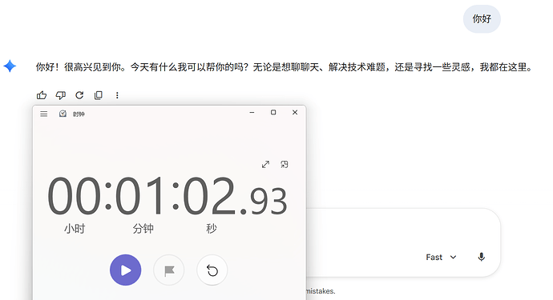Open more options three-dot menu
This screenshot has height=300, width=553.
(117, 95)
